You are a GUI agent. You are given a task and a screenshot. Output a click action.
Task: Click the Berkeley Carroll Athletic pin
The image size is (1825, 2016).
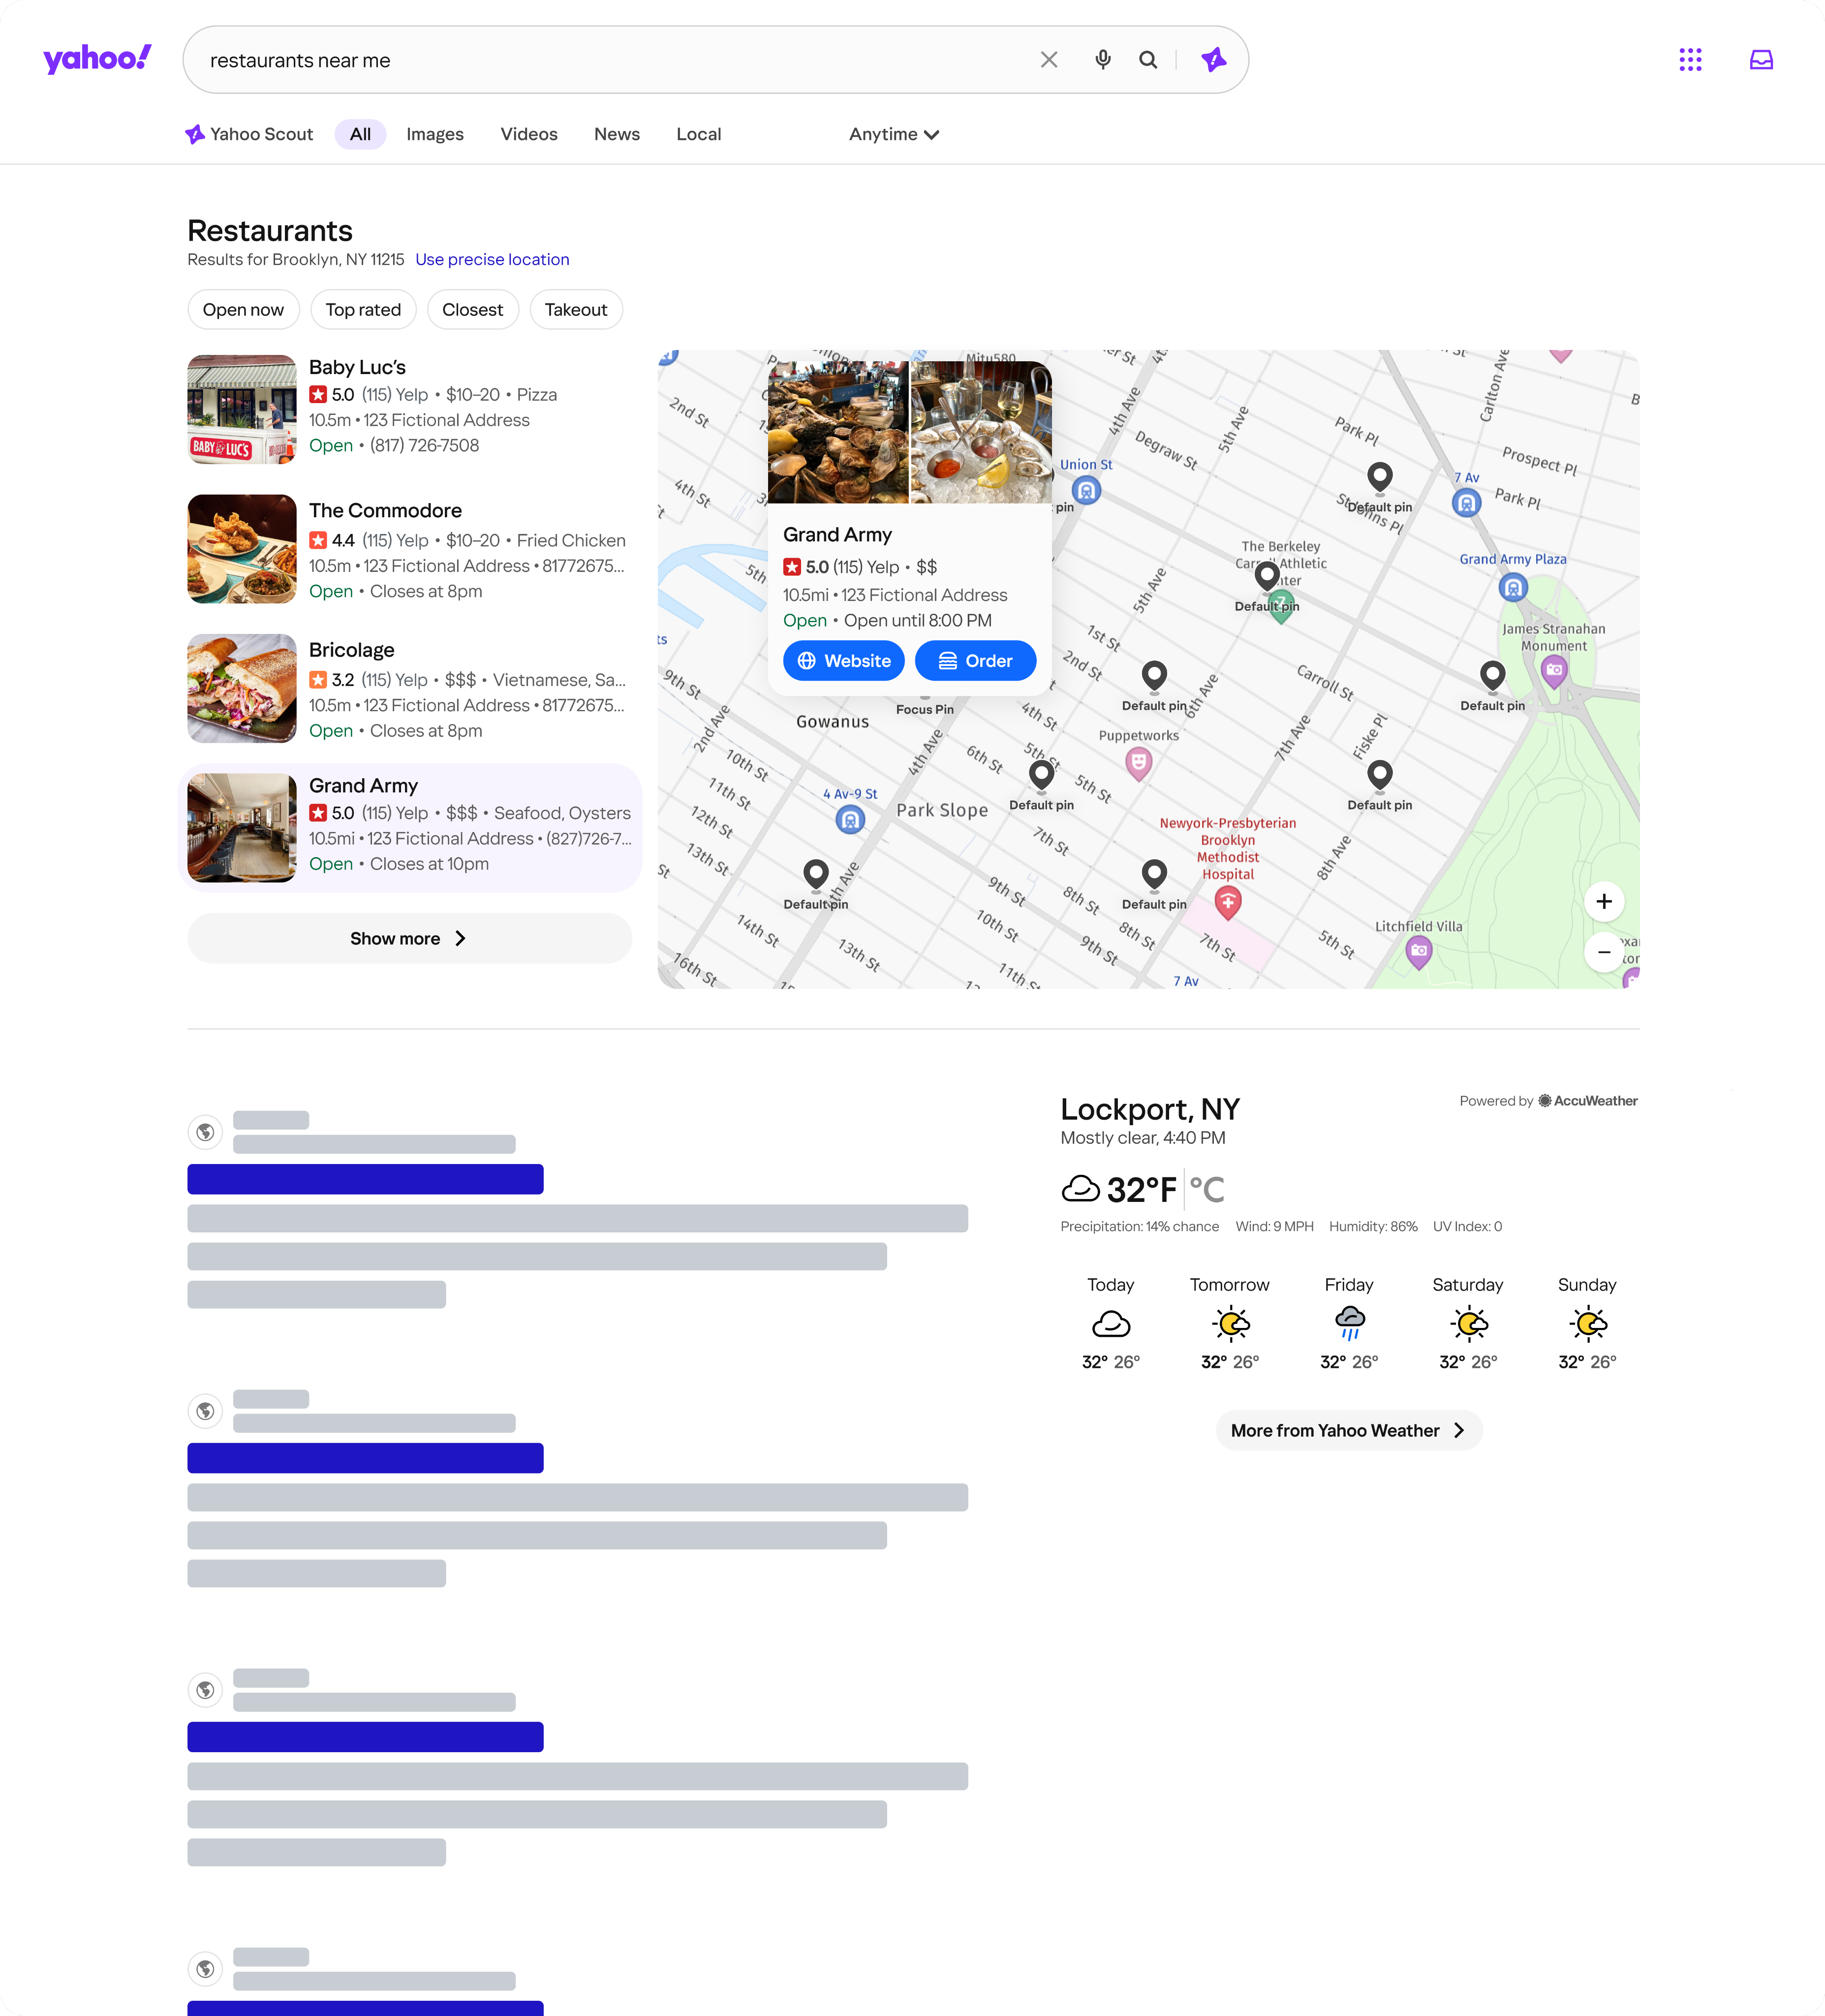[x=1267, y=577]
